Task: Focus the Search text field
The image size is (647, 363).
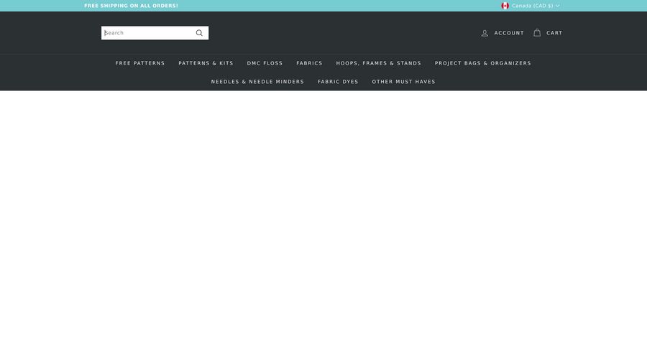Action: (x=147, y=33)
